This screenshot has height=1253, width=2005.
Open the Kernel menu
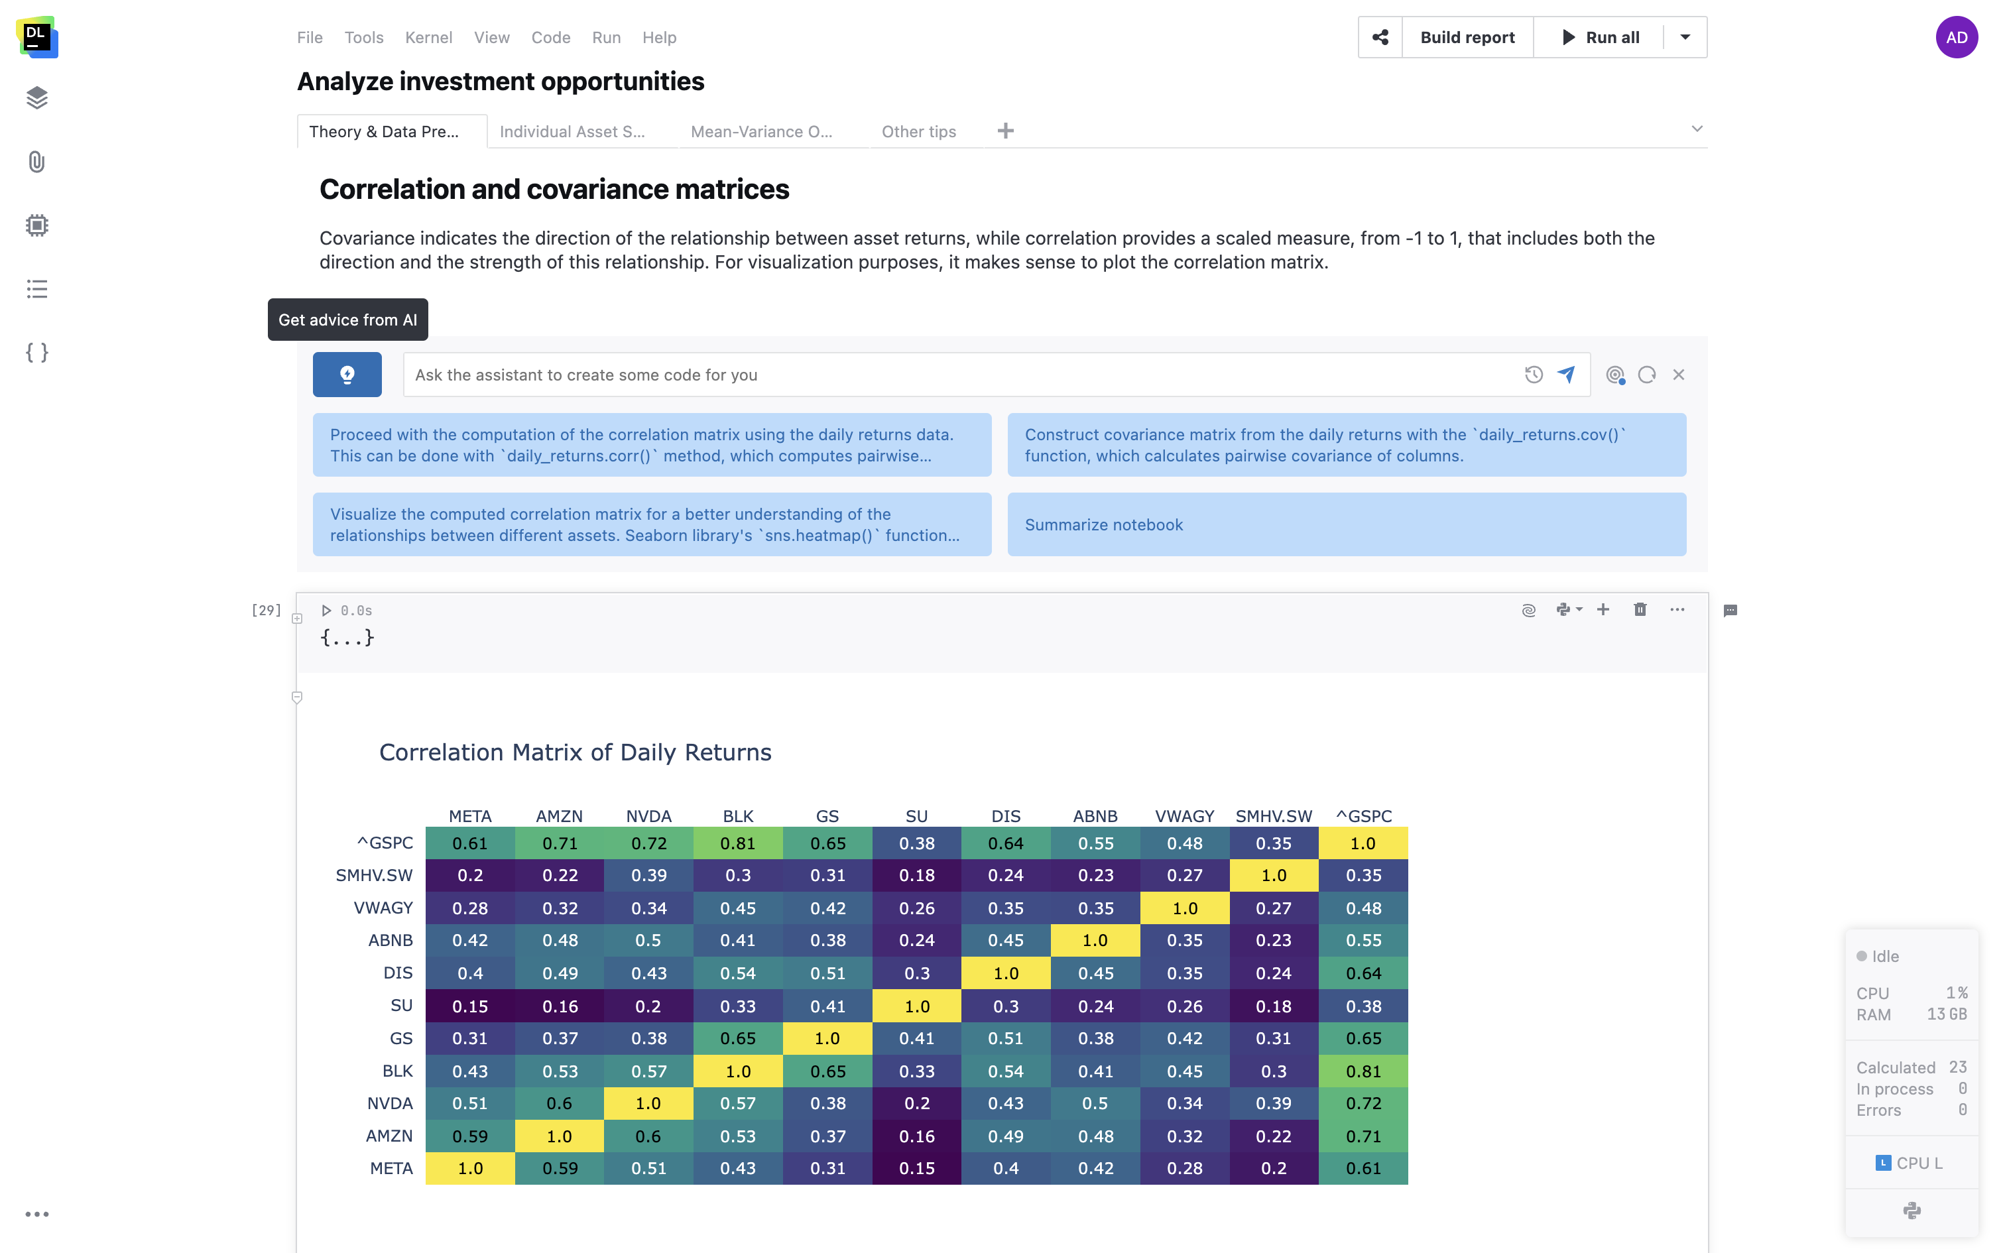[428, 37]
